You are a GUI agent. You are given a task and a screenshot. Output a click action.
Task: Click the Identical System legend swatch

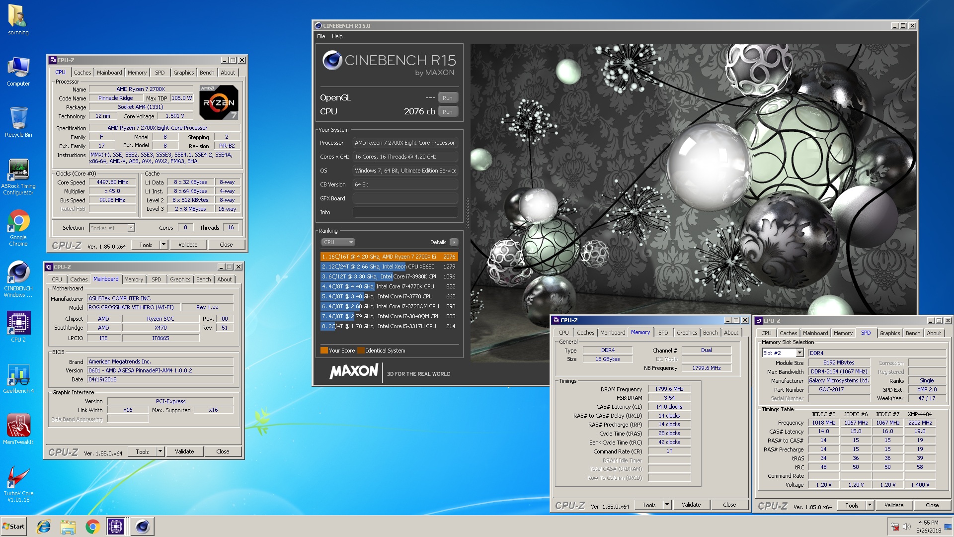(361, 351)
